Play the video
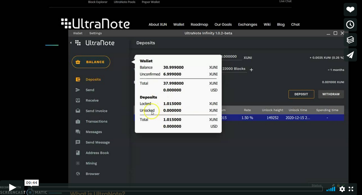Viewport: 362px width, 195px height. pyautogui.click(x=12, y=187)
